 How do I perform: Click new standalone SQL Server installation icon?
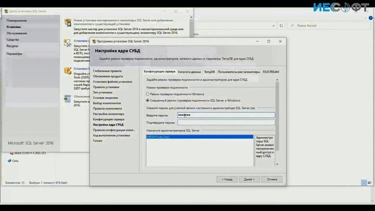(68, 22)
